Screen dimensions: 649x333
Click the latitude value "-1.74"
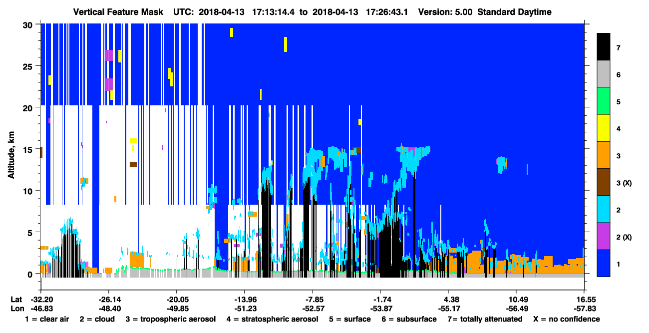[x=380, y=299]
